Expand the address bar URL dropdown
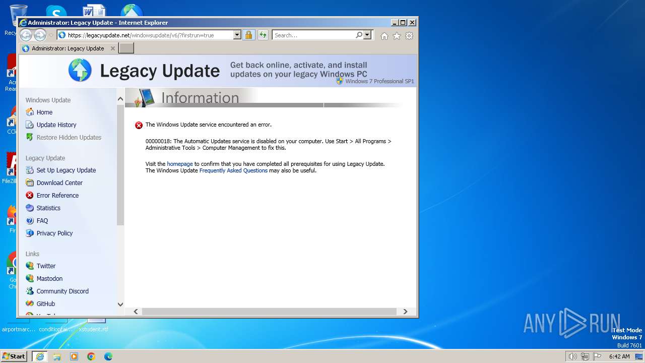The height and width of the screenshot is (363, 645). (x=237, y=35)
